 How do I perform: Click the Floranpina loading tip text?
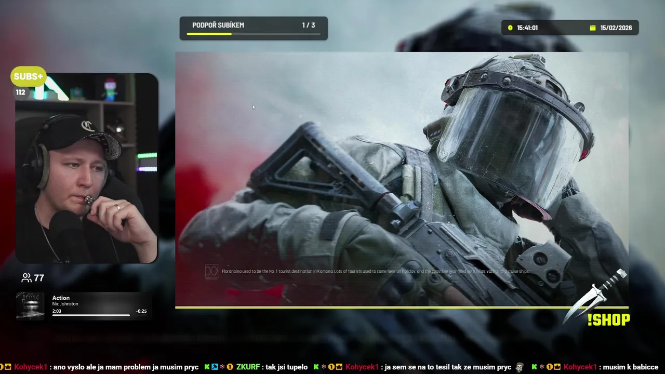tap(375, 271)
